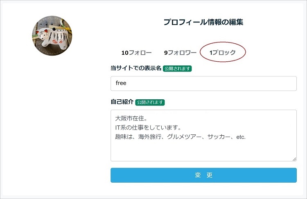Focus the 当サイトでの表示名 input field
Viewport: 307px width, 199px height.
click(203, 83)
